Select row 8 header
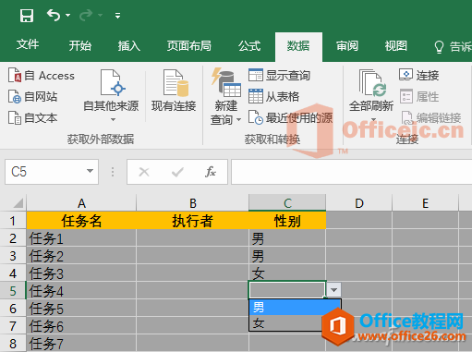 [x=13, y=343]
